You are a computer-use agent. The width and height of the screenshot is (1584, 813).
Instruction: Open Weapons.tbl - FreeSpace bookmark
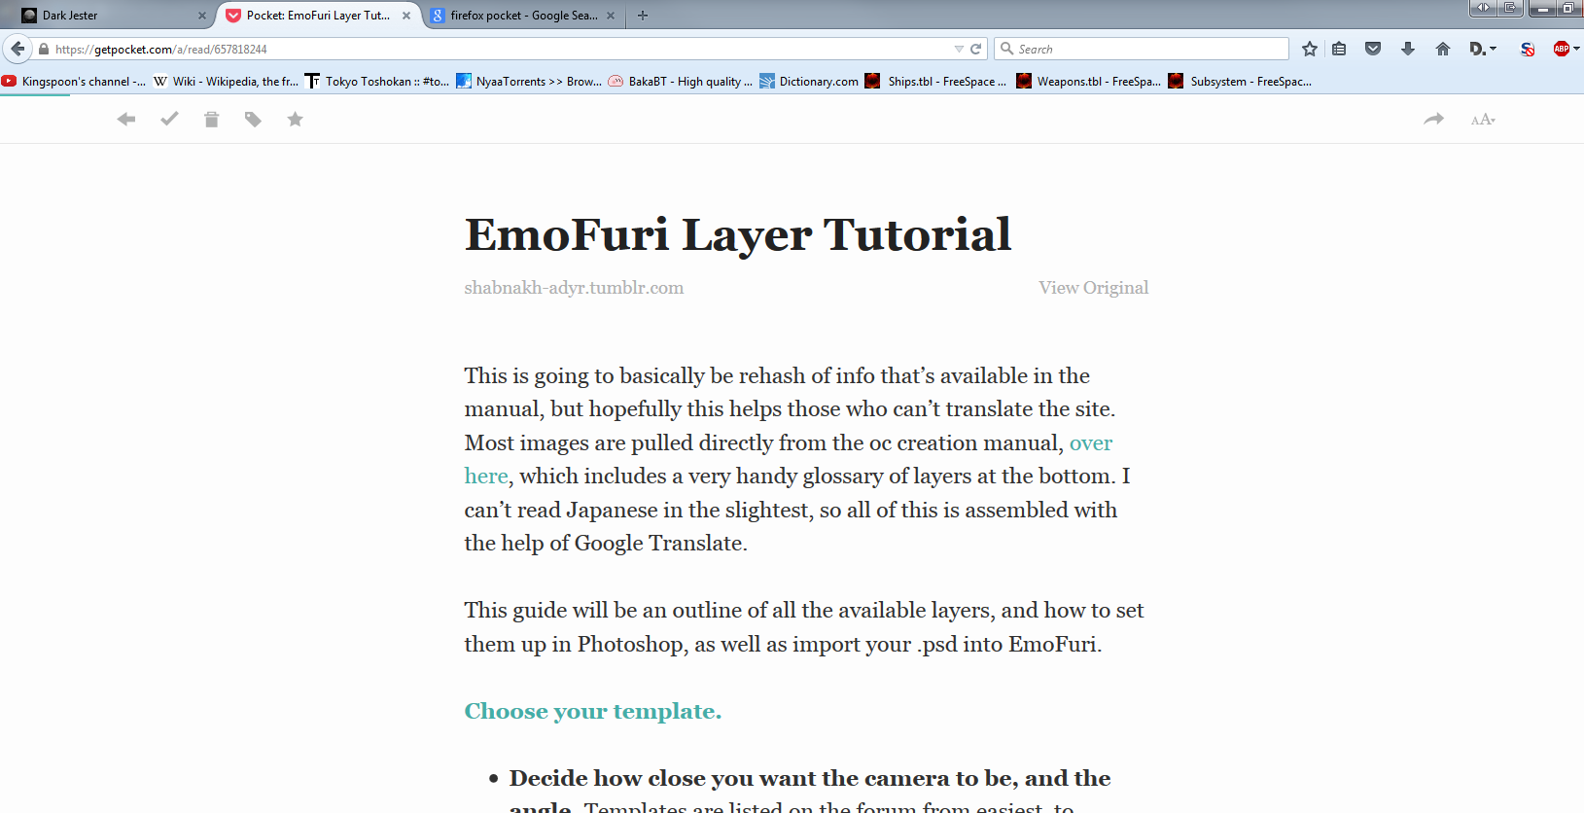tap(1088, 82)
